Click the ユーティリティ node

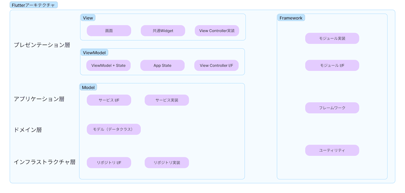pyautogui.click(x=332, y=150)
